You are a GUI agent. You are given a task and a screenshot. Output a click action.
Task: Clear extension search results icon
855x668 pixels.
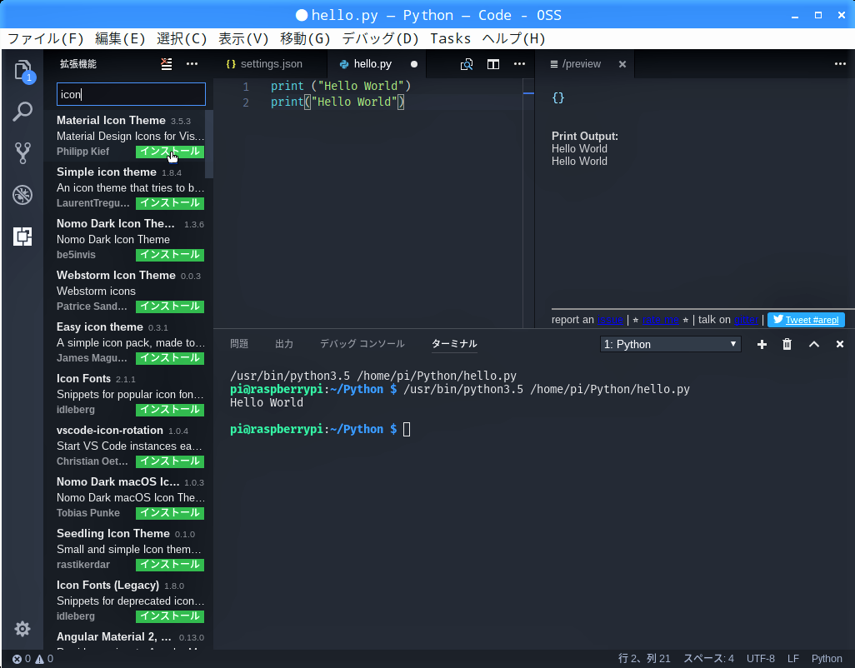point(167,64)
